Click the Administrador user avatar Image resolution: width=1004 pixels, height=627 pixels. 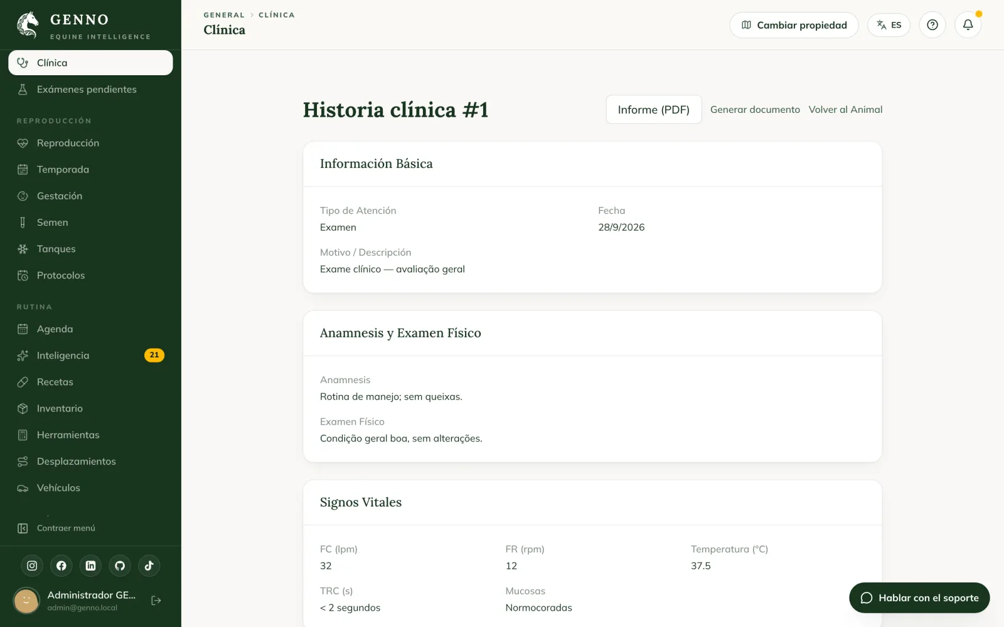[26, 601]
